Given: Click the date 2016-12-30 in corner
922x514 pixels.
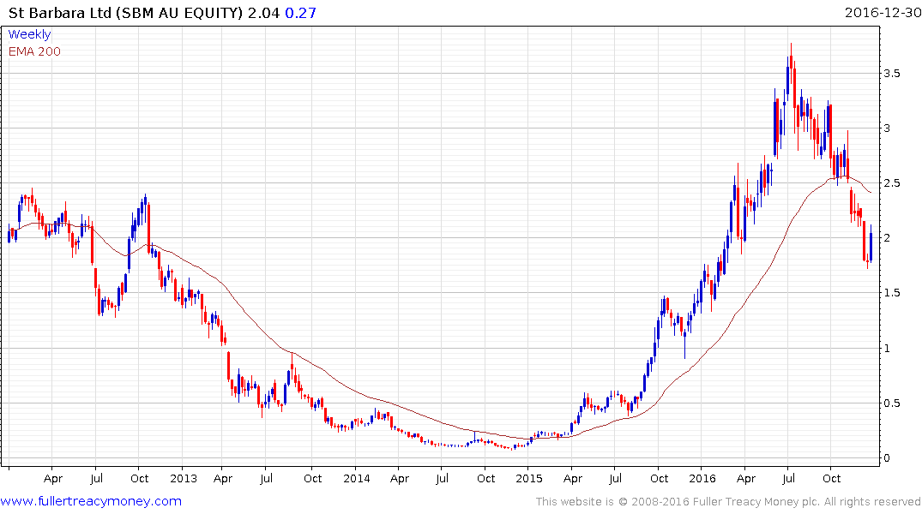Looking at the screenshot, I should pyautogui.click(x=883, y=12).
